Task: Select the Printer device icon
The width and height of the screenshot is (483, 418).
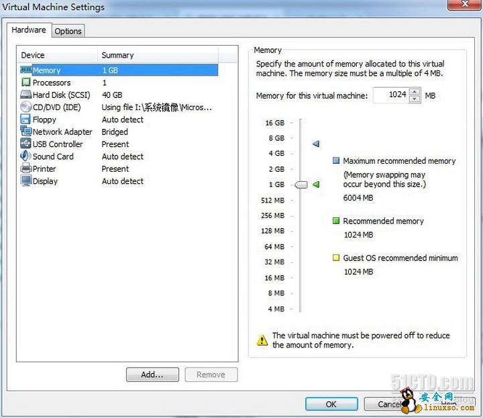Action: [26, 168]
